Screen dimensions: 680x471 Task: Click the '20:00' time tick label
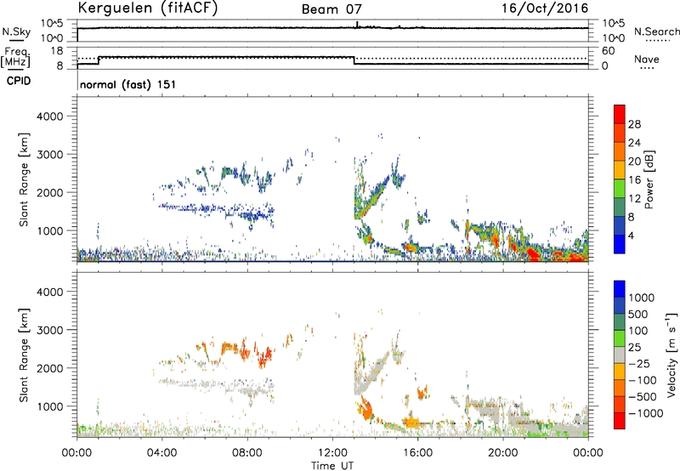click(502, 453)
